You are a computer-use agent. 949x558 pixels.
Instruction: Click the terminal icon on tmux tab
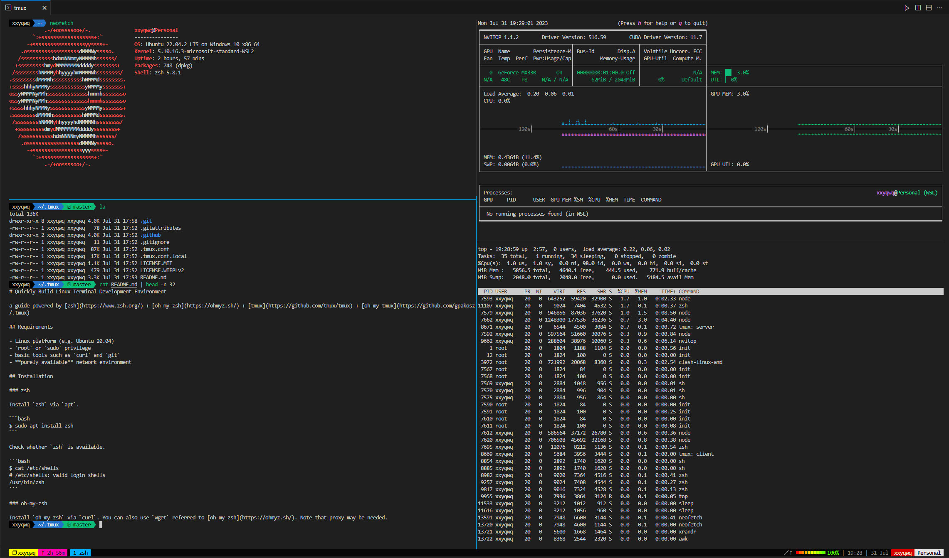pyautogui.click(x=8, y=8)
